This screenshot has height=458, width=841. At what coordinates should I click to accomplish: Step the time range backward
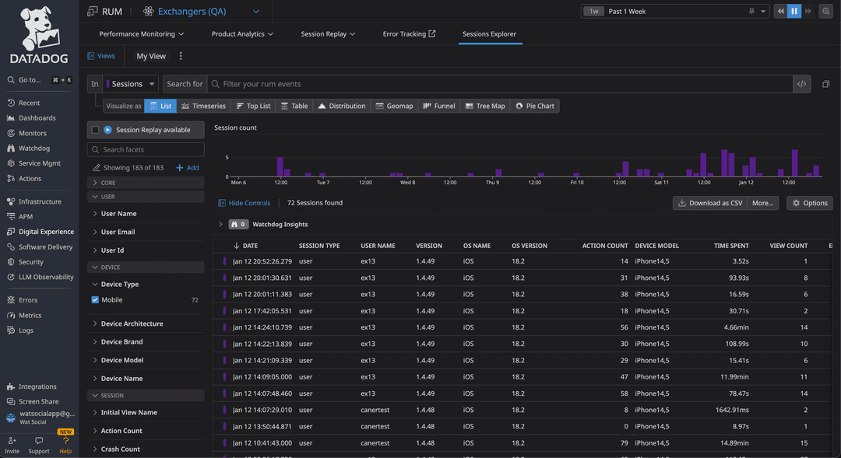click(x=780, y=11)
